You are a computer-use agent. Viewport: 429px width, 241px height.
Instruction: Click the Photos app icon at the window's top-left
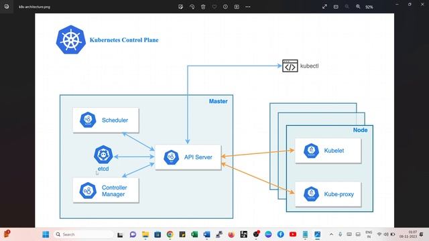pyautogui.click(x=7, y=7)
